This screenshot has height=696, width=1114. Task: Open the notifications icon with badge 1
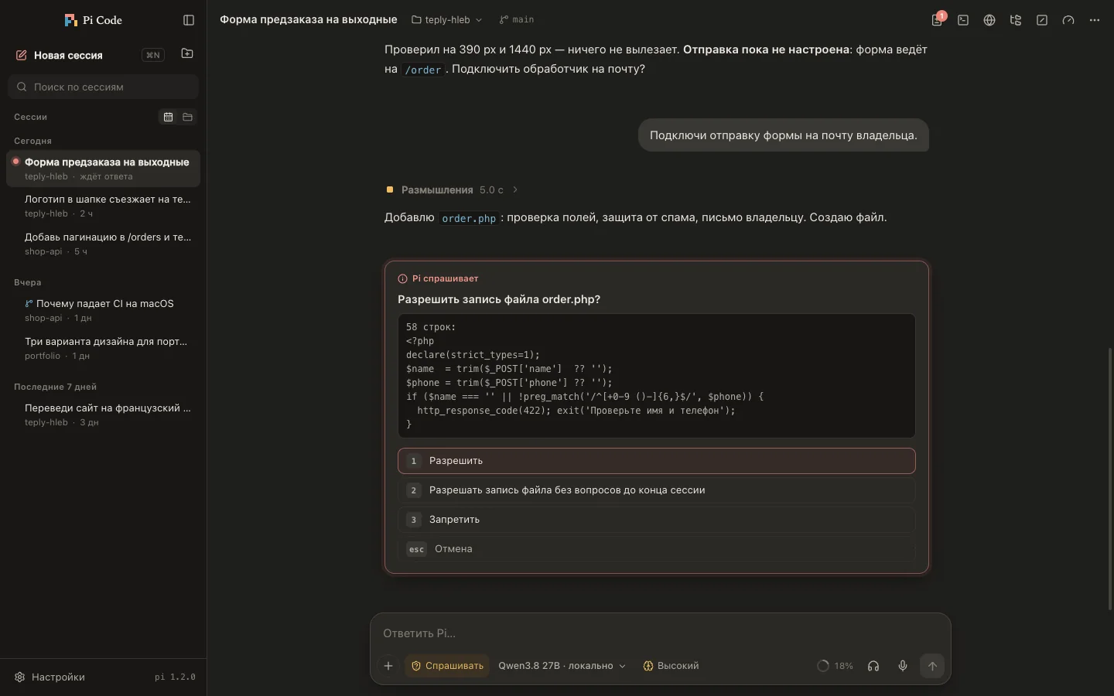click(937, 20)
